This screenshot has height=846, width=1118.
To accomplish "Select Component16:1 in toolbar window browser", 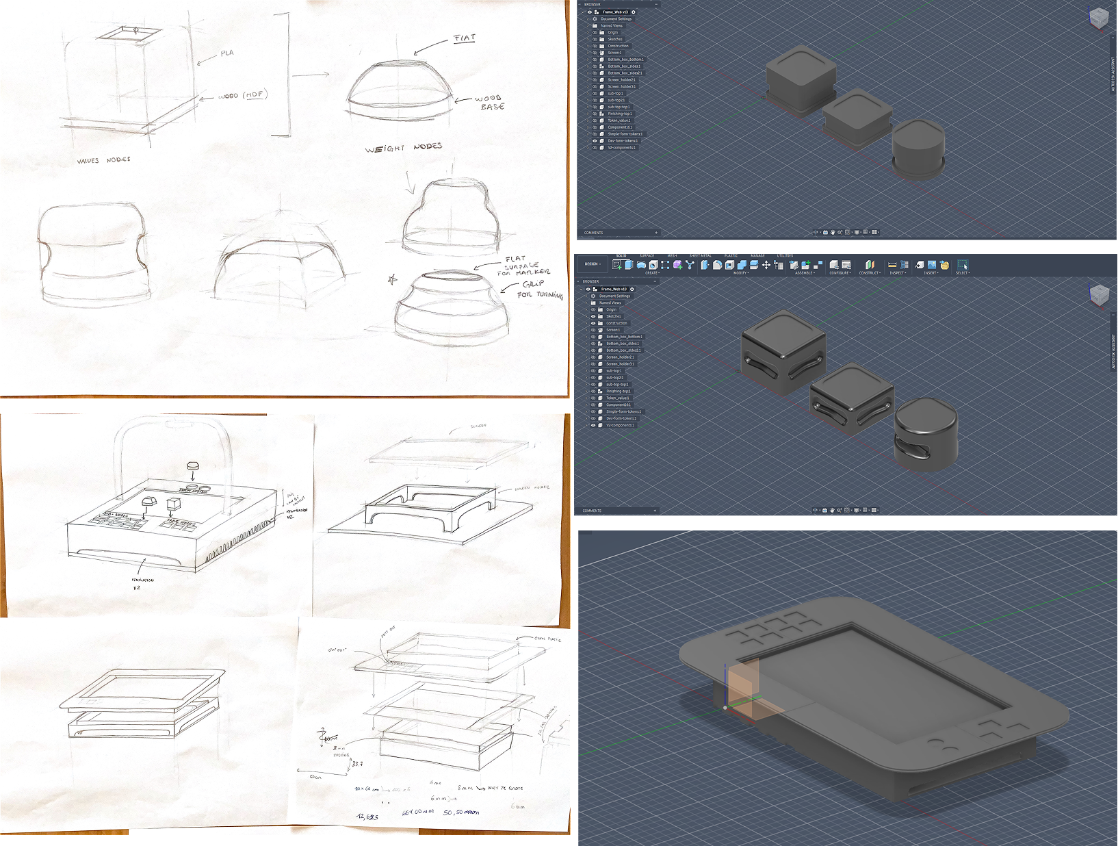I will 619,405.
